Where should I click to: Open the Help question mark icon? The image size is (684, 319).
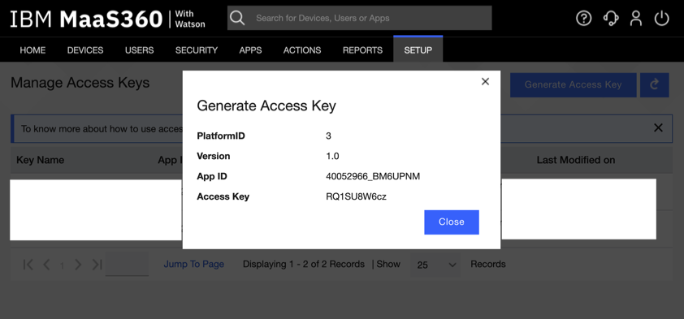click(x=583, y=19)
